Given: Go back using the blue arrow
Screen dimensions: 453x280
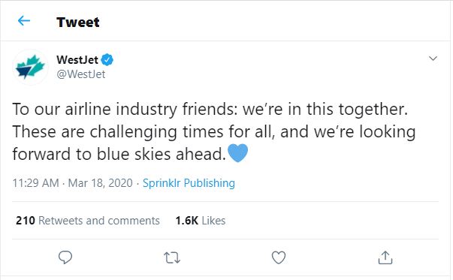Looking at the screenshot, I should pos(24,21).
